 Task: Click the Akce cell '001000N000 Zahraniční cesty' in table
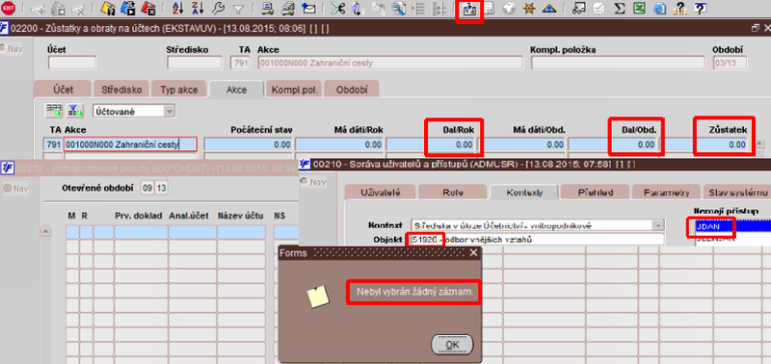tap(131, 144)
